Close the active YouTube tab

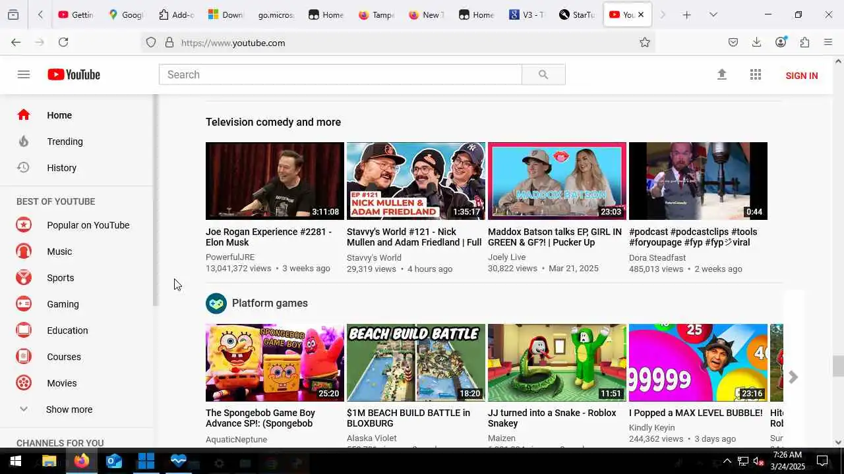tap(641, 14)
